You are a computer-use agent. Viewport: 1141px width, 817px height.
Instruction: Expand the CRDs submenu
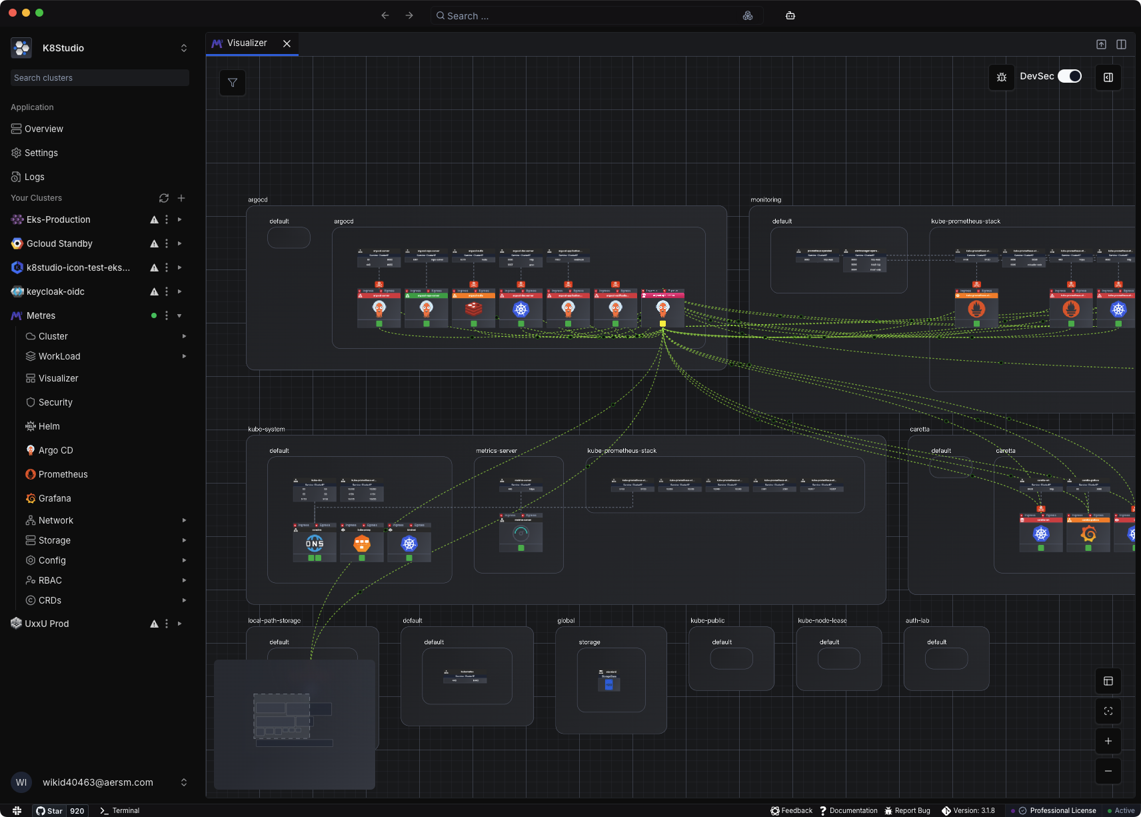pyautogui.click(x=185, y=600)
